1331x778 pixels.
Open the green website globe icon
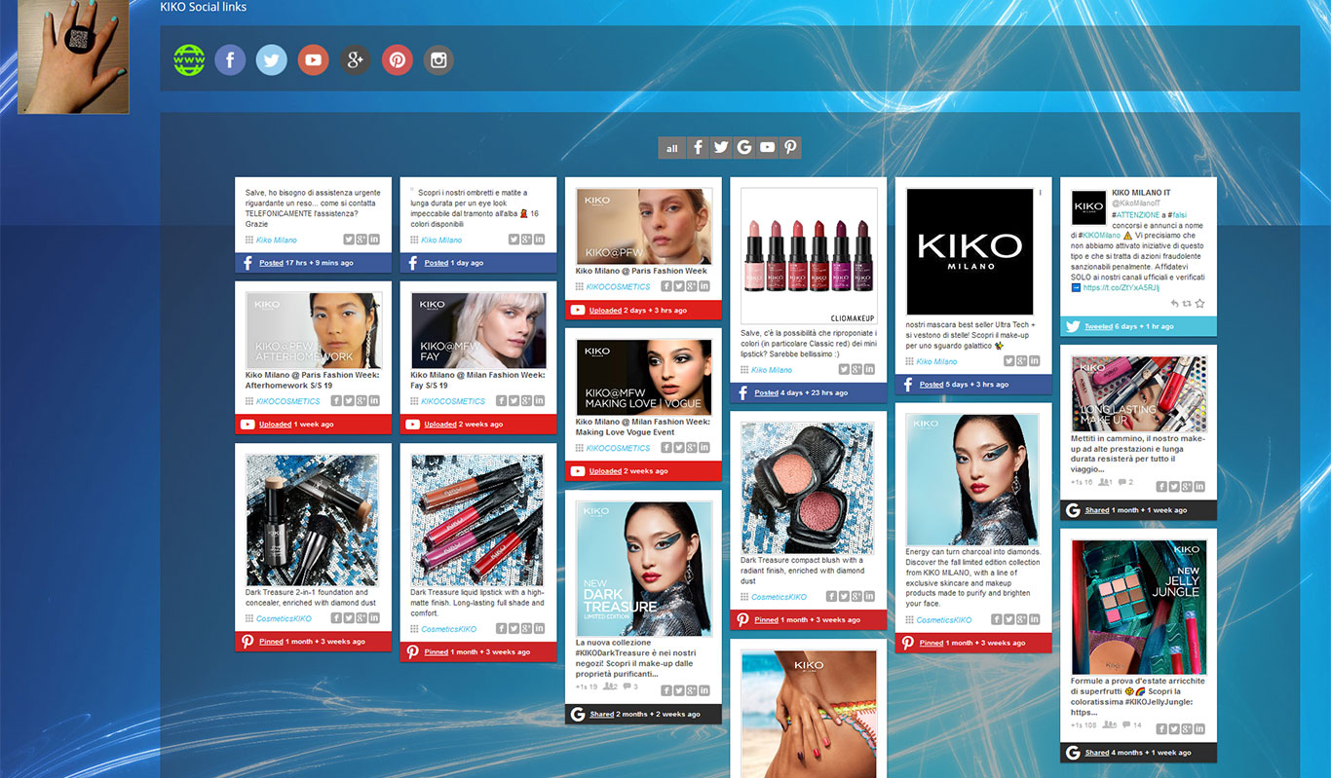(189, 60)
